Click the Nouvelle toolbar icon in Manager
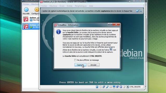The width and height of the screenshot is (166, 93). (x=26, y=10)
